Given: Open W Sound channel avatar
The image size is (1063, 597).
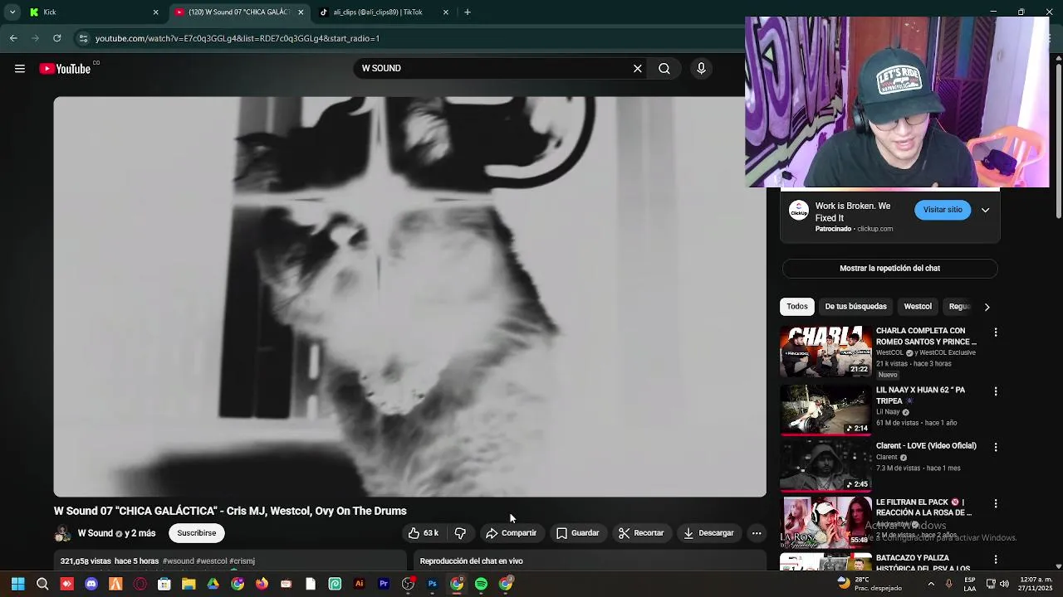Looking at the screenshot, I should (x=62, y=533).
